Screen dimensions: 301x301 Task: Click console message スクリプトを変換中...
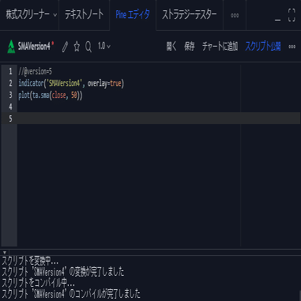pos(30,261)
